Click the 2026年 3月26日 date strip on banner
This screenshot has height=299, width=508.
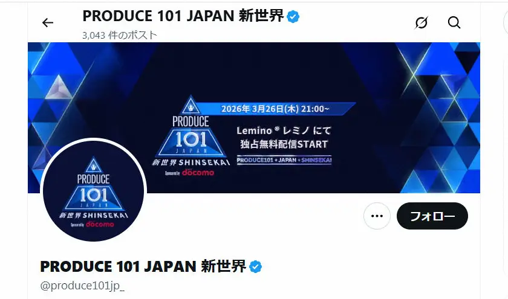275,109
